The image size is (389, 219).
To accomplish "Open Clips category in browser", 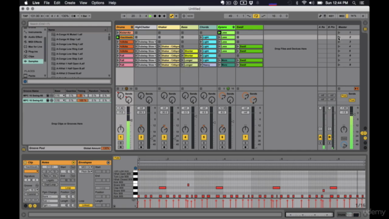I will [33, 57].
